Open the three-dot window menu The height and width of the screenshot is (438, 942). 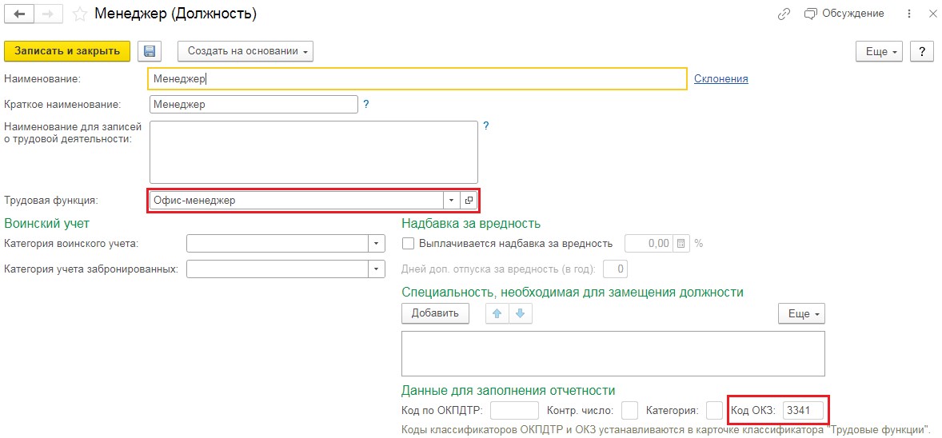coord(909,14)
